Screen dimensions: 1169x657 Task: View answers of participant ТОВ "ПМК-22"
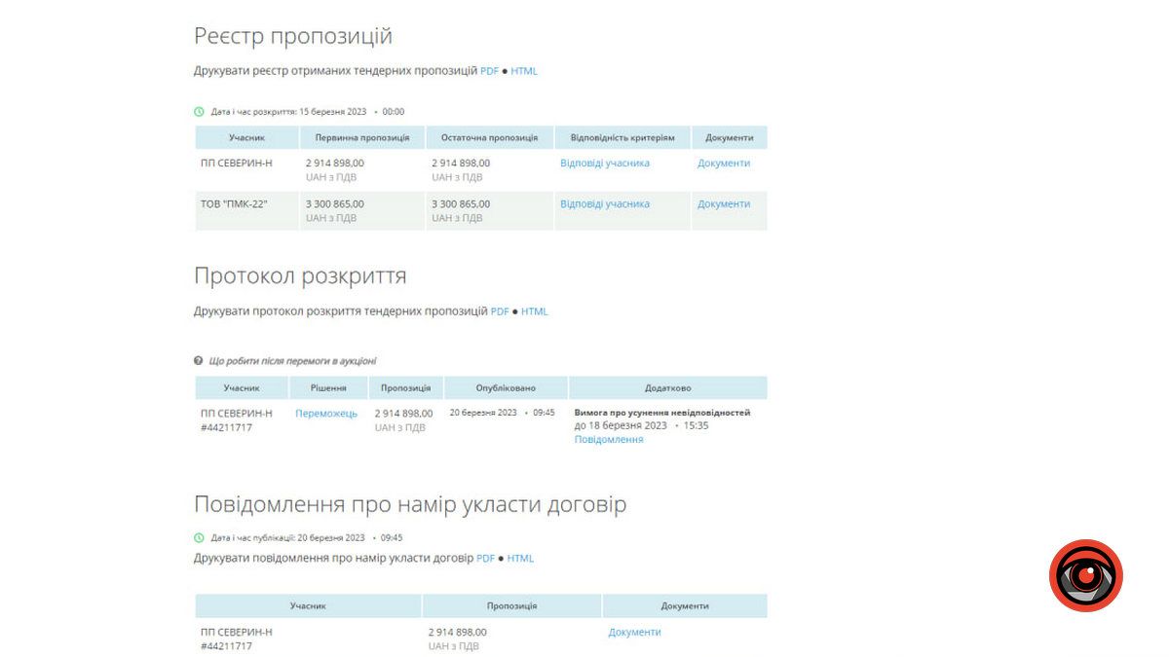[605, 203]
